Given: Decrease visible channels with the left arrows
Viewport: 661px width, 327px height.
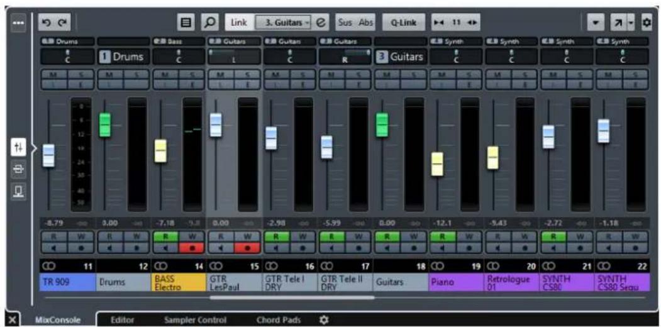Looking at the screenshot, I should (440, 23).
